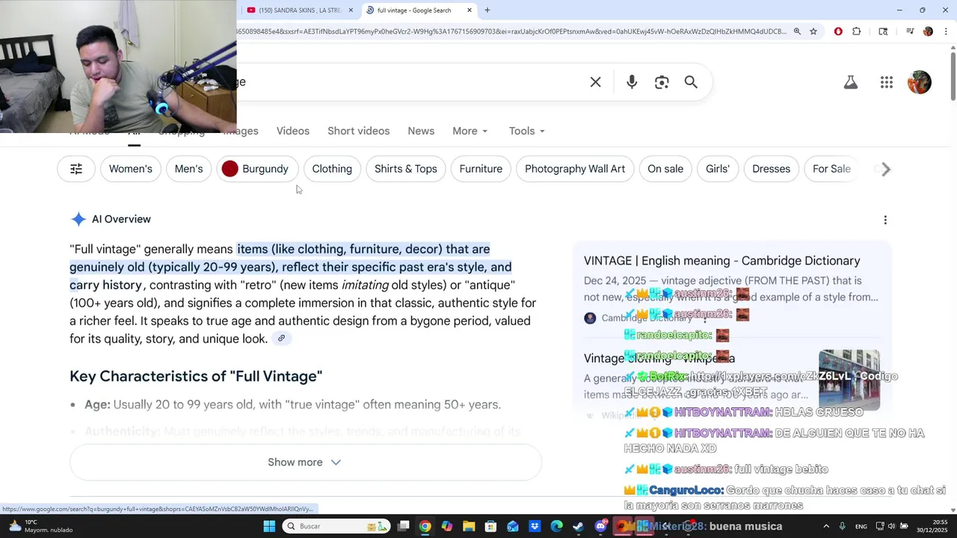Open the weather widget showing 10°C

pyautogui.click(x=39, y=526)
